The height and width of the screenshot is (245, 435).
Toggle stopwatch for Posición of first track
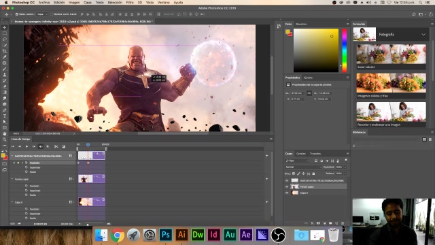pos(27,163)
